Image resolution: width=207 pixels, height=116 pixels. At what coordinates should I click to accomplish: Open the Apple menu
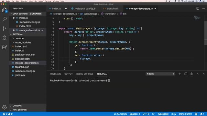(3, 1)
